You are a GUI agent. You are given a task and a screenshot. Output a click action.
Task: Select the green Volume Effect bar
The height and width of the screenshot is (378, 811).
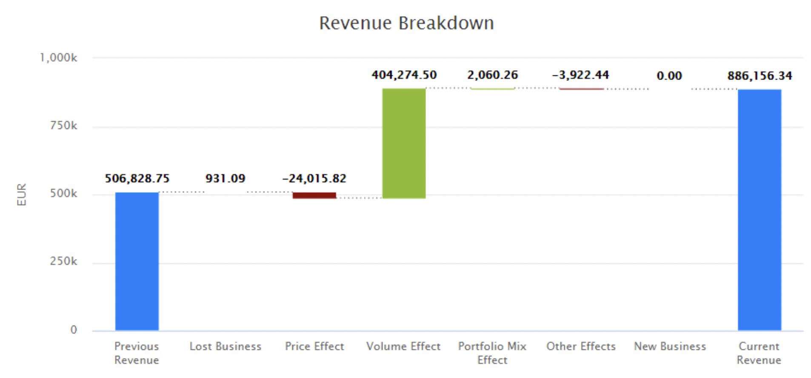(403, 143)
